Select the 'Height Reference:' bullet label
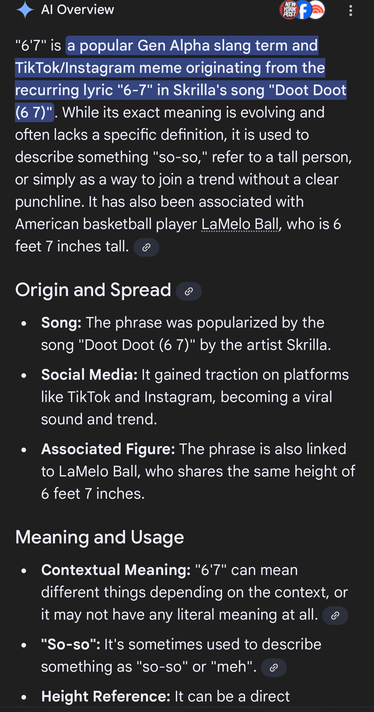Viewport: 374px width, 712px height. coord(106,697)
